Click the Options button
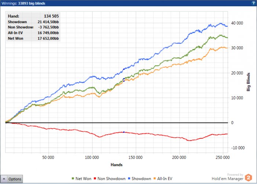The width and height of the screenshot is (257, 184). tap(11, 179)
